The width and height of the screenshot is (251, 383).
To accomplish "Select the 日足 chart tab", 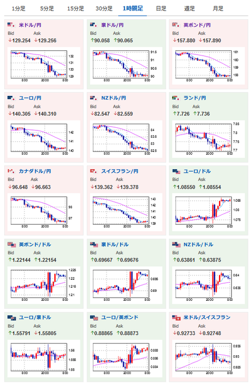I will (x=161, y=8).
